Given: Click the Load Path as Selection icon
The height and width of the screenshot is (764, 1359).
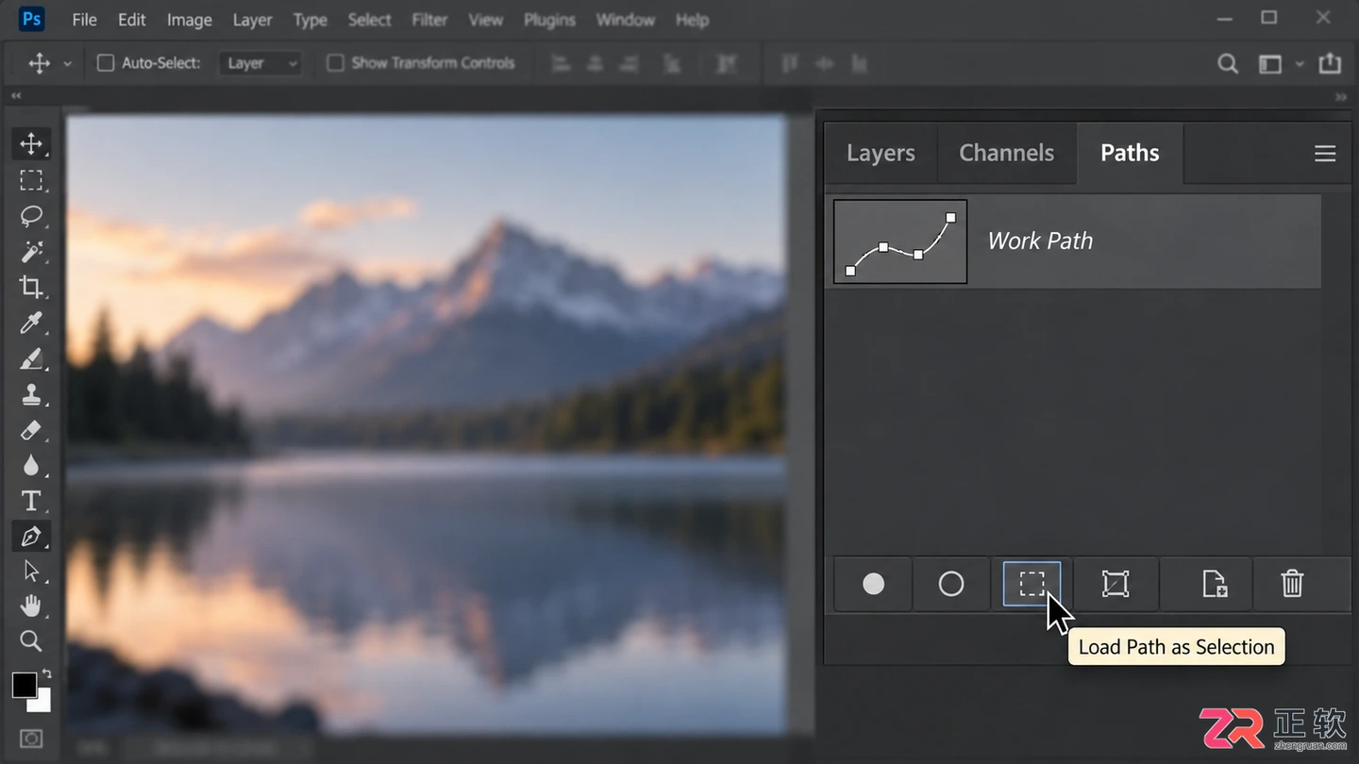Looking at the screenshot, I should point(1032,584).
